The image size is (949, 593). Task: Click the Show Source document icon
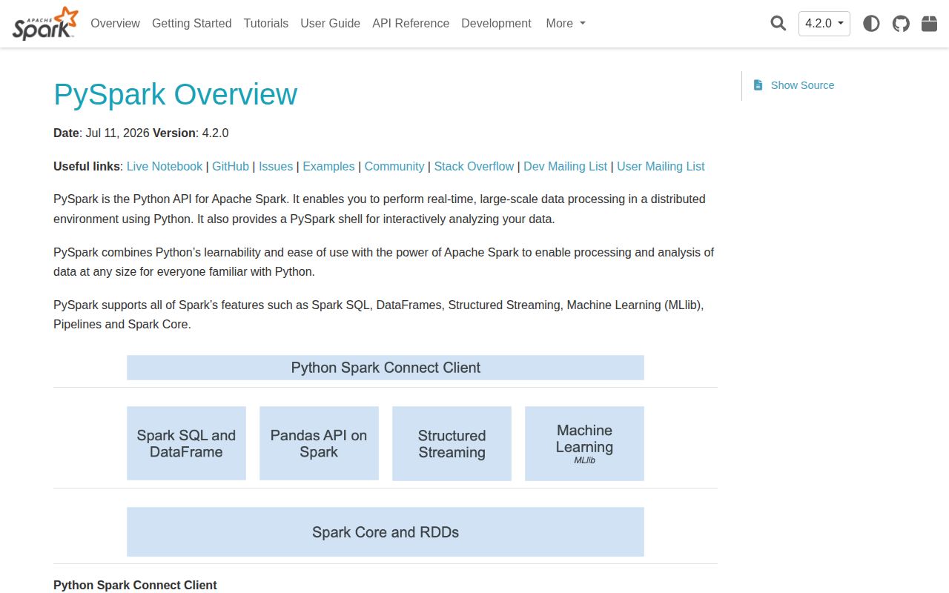pyautogui.click(x=758, y=85)
